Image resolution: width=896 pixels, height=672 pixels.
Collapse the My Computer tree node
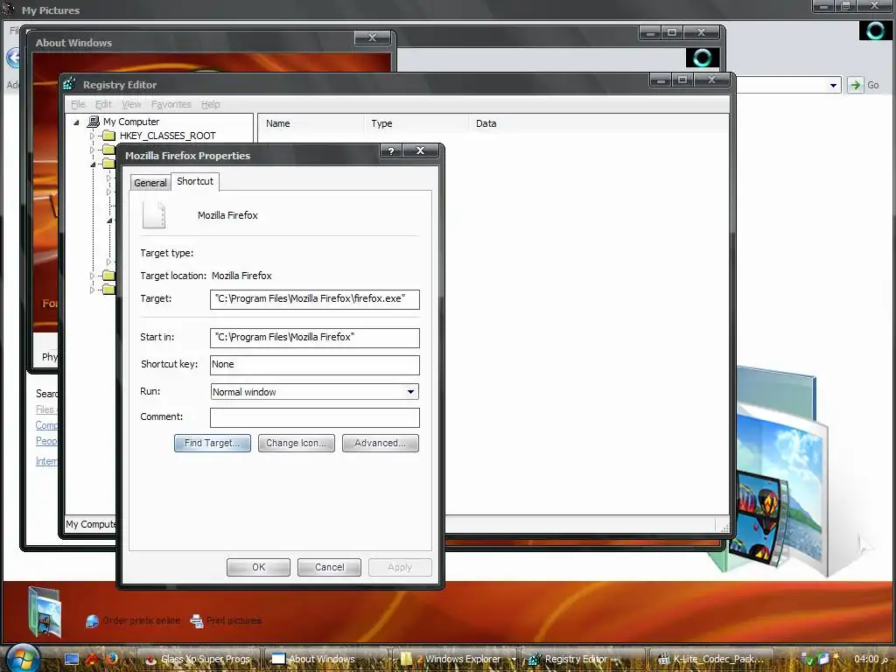click(77, 122)
